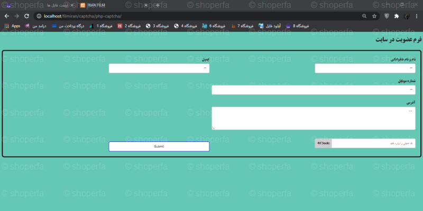Focus the mobile number (شماره موبایل) field
This screenshot has width=423, height=211.
coord(313,90)
